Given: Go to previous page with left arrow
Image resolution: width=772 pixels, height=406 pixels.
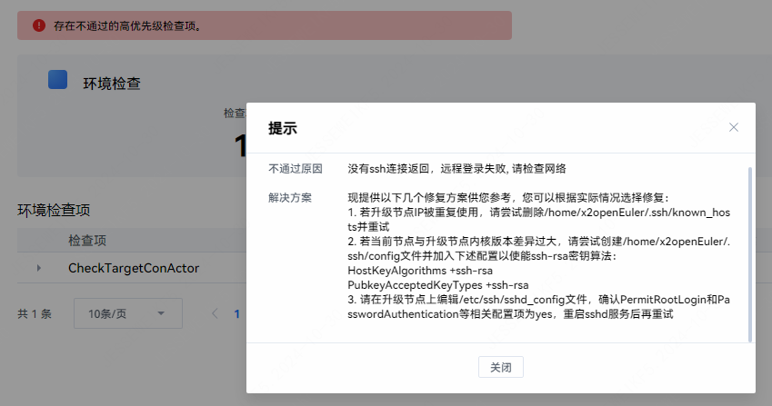Looking at the screenshot, I should [x=216, y=313].
